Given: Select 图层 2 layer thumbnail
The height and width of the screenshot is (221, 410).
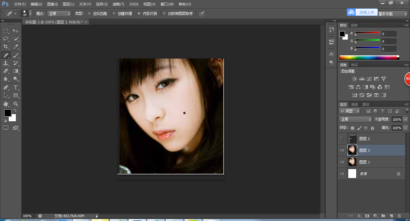Looking at the screenshot, I should point(352,138).
